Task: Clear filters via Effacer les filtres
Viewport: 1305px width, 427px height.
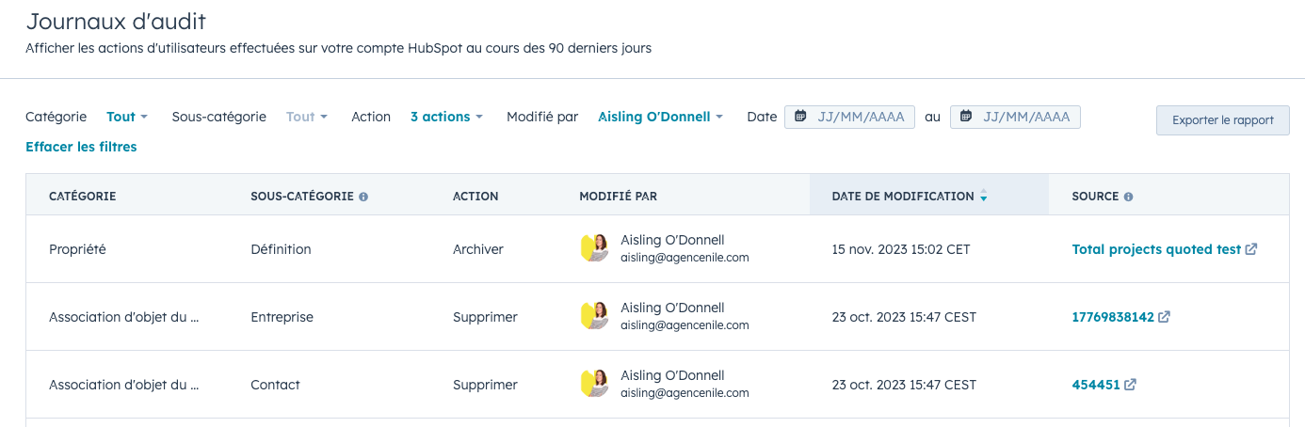Action: click(81, 147)
